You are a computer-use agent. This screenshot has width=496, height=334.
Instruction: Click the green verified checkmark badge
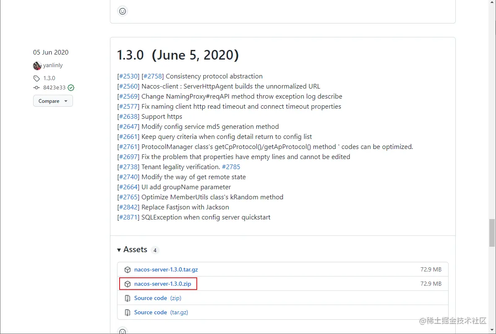coord(71,88)
